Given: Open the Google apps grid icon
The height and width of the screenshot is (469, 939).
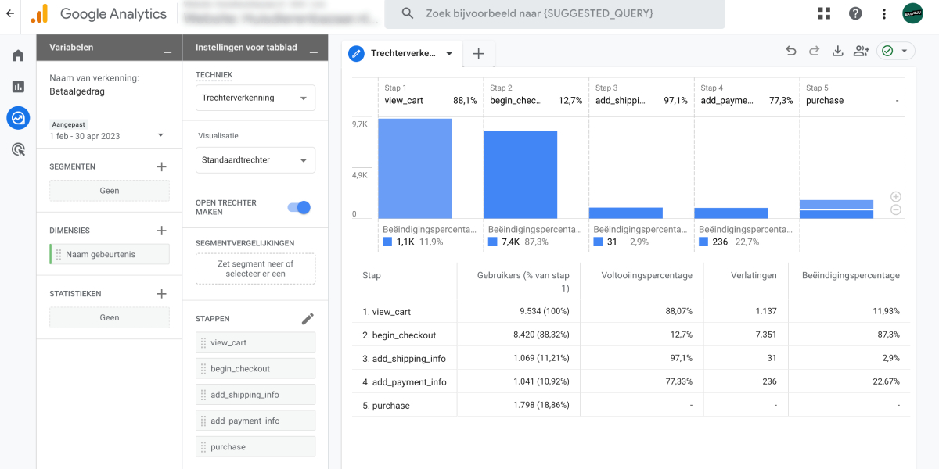Looking at the screenshot, I should pyautogui.click(x=824, y=13).
